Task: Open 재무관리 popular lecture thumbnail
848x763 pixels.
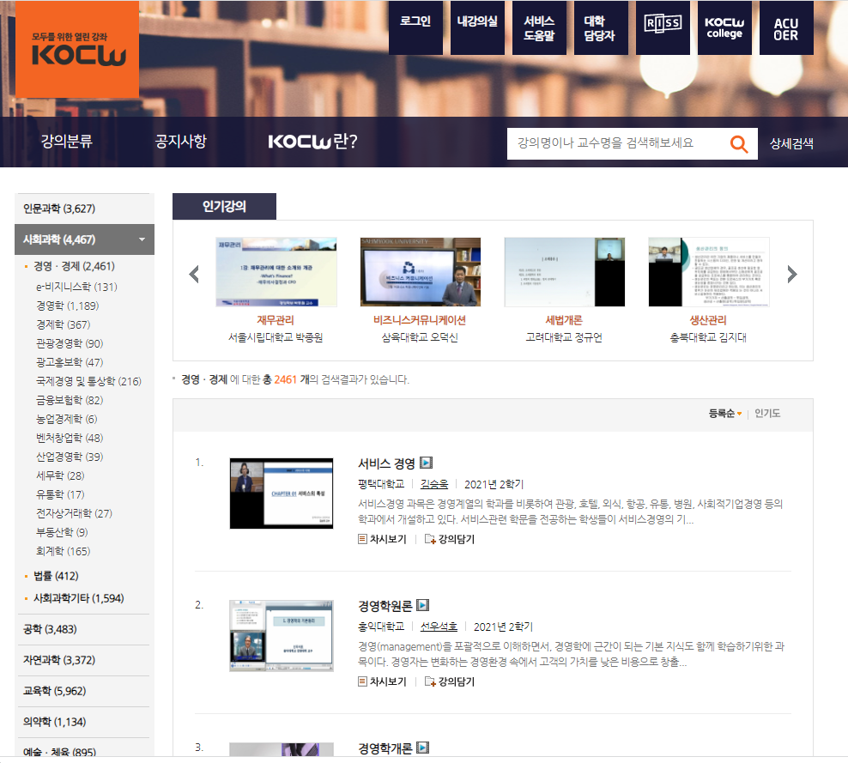Action: (x=276, y=272)
